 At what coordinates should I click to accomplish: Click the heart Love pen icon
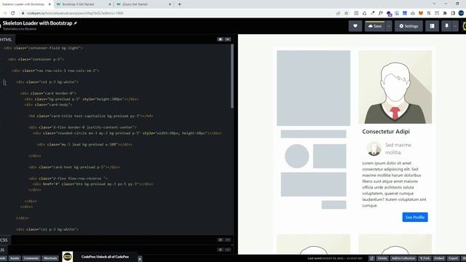(x=355, y=26)
